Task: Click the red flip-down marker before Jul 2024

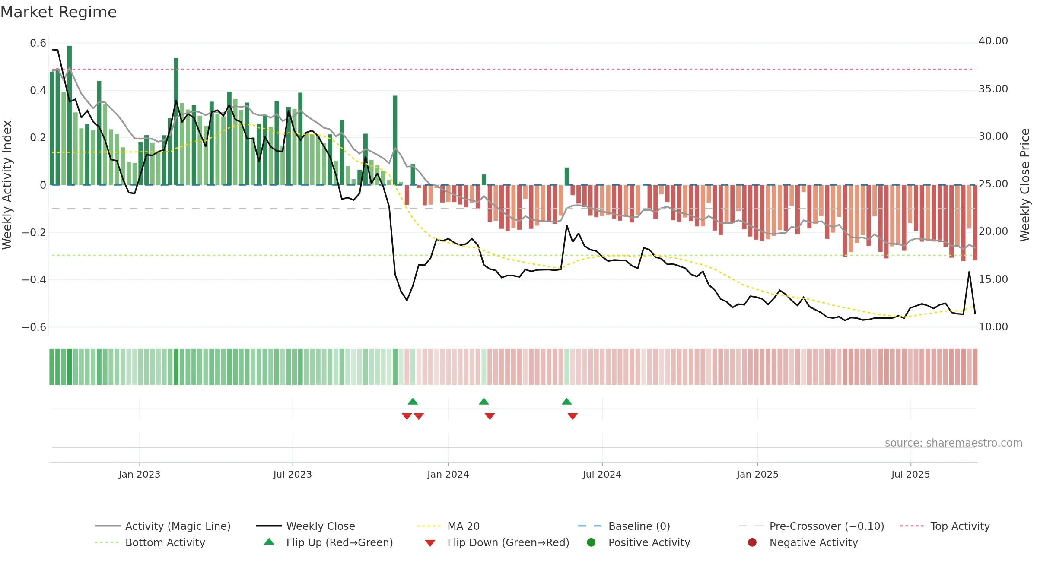Action: pyautogui.click(x=573, y=416)
